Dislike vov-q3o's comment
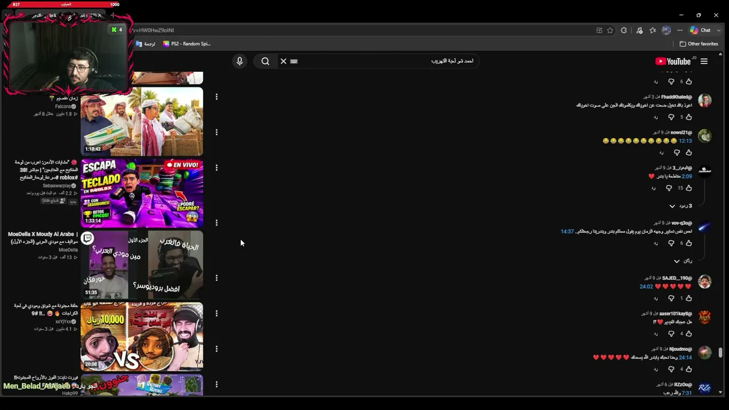The width and height of the screenshot is (729, 410). pos(671,243)
